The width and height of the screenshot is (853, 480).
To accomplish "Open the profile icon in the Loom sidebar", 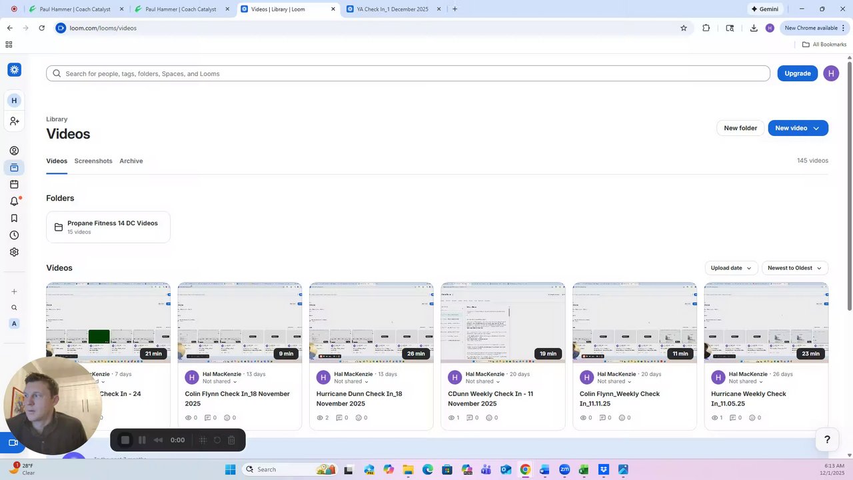I will pyautogui.click(x=14, y=151).
